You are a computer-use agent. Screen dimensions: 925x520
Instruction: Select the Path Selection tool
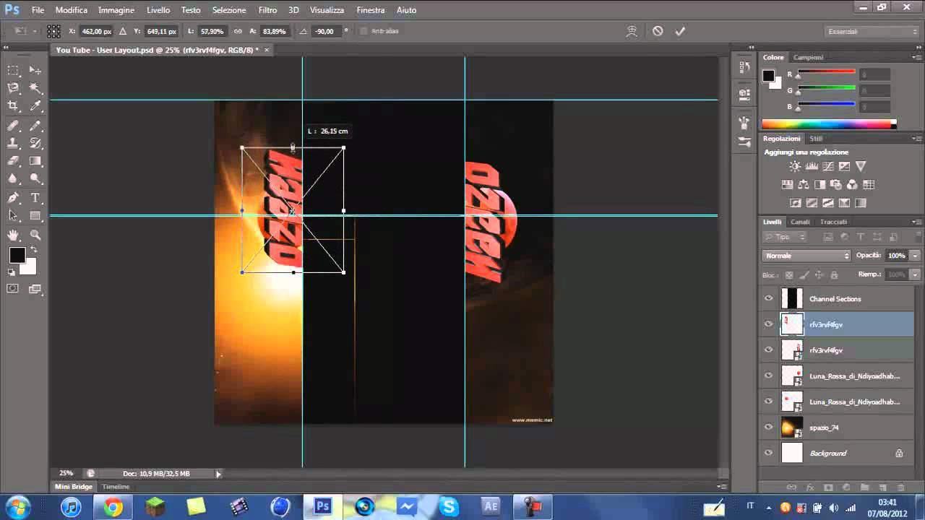pos(13,216)
